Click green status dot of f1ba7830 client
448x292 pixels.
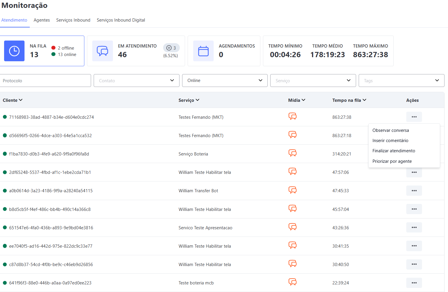point(5,154)
